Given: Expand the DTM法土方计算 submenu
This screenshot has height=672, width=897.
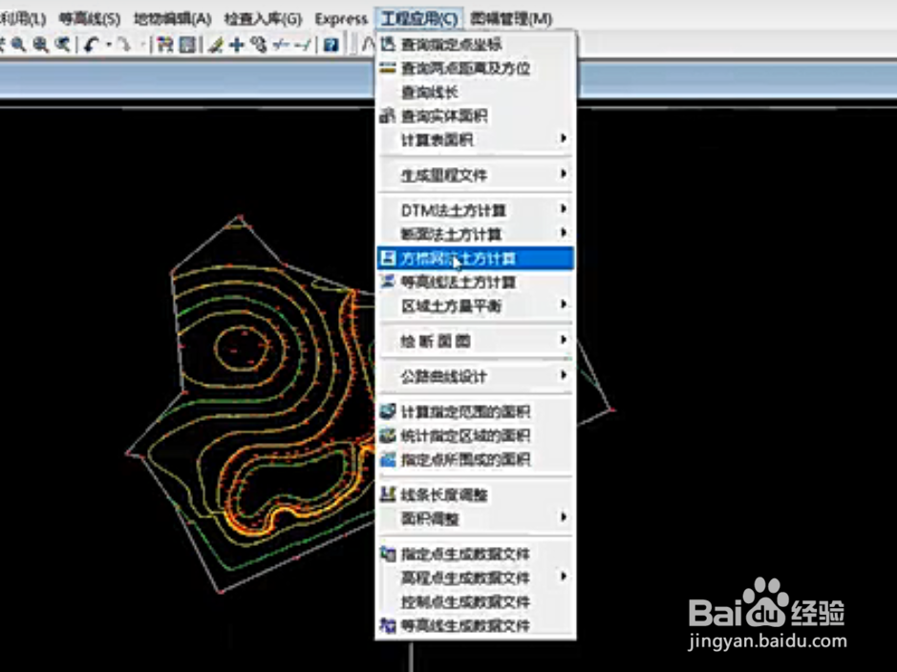Looking at the screenshot, I should tap(564, 209).
